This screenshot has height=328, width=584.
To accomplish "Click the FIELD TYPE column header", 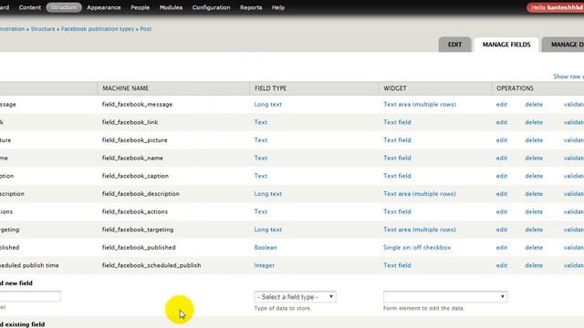I will pos(271,88).
